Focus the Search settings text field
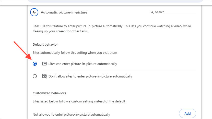This screenshot has height=119, width=212. tap(175, 12)
